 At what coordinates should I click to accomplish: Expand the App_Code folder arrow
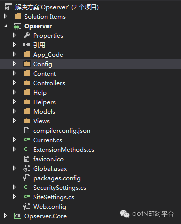15,54
